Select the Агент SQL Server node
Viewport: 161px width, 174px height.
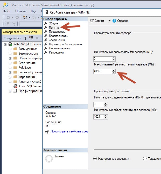(30, 86)
